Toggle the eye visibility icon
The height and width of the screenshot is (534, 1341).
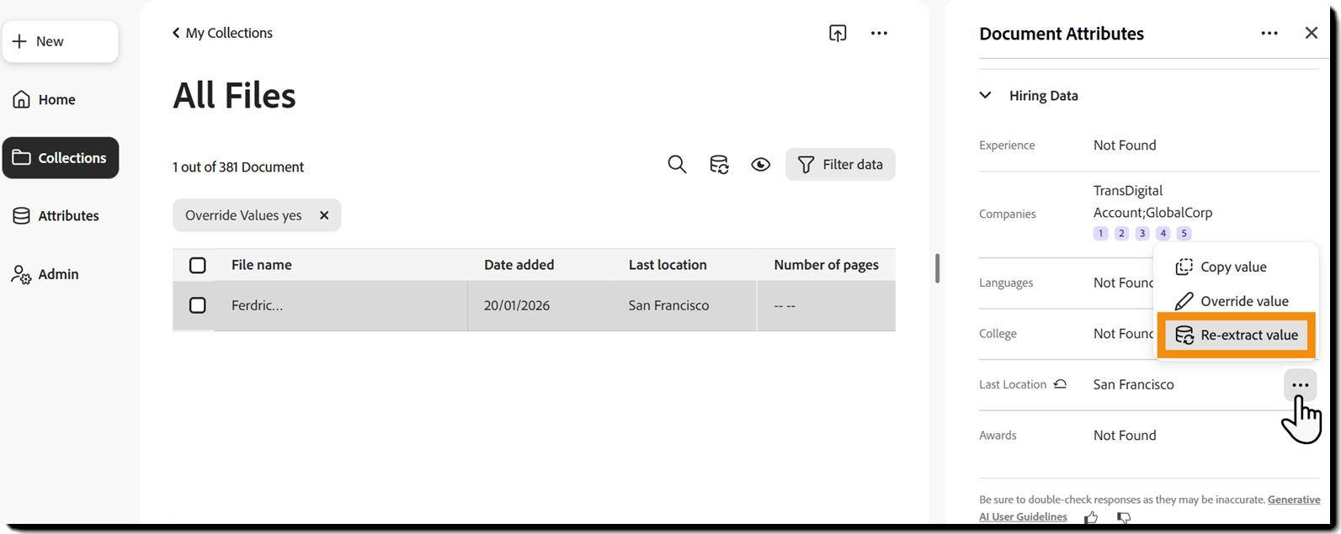coord(760,164)
